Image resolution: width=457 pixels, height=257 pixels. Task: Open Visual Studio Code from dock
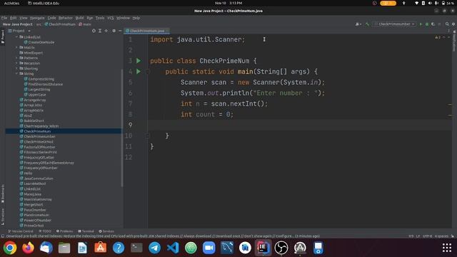point(173,248)
